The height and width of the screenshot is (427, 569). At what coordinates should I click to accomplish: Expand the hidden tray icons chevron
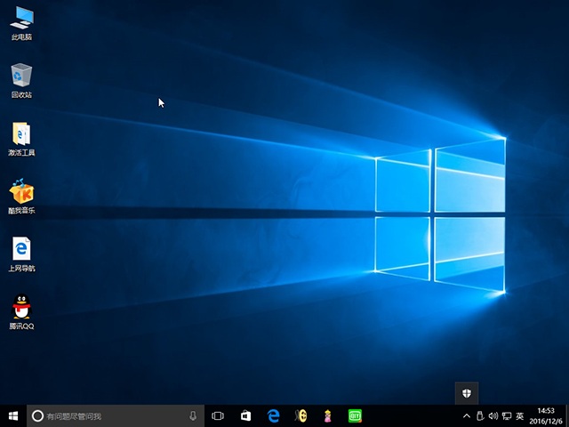(x=468, y=416)
